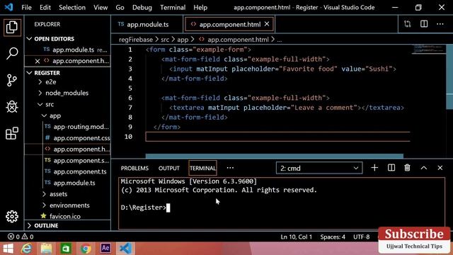The width and height of the screenshot is (453, 255).
Task: Open the File menu
Action: point(26,8)
